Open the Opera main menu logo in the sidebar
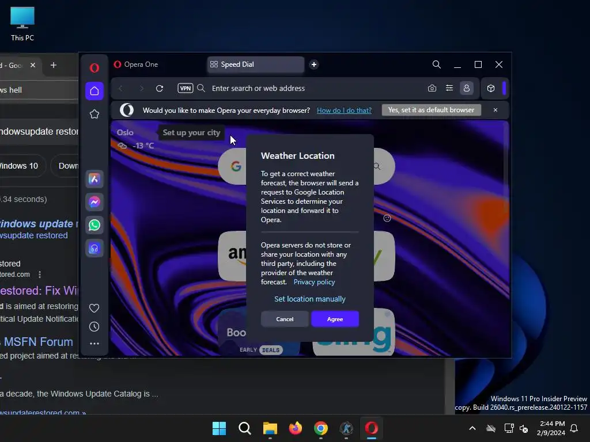The width and height of the screenshot is (590, 442). (94, 68)
